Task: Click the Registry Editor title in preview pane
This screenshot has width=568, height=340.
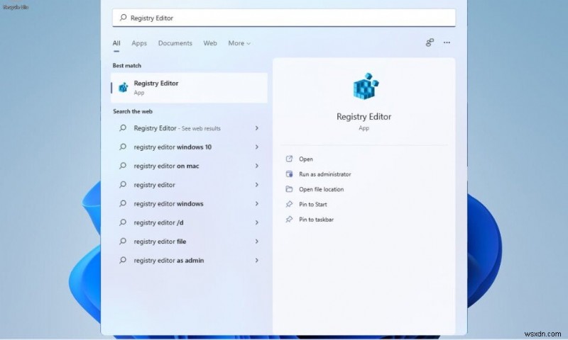Action: click(x=364, y=117)
